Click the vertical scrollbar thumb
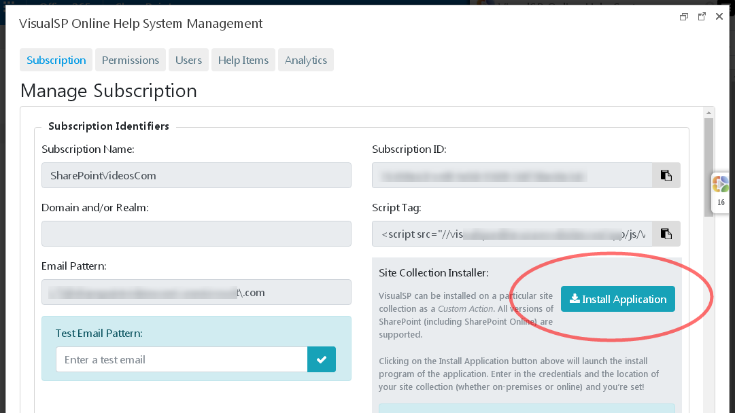This screenshot has height=413, width=735. pyautogui.click(x=708, y=167)
